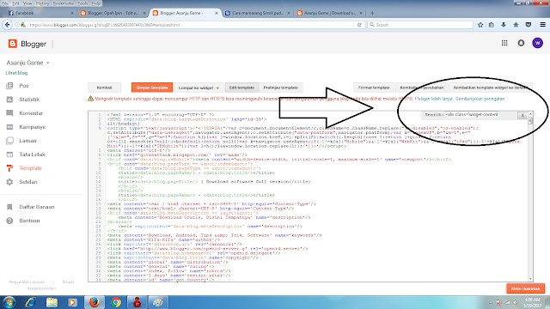Open the Pocket icon in the toolbar
Image resolution: width=550 pixels, height=309 pixels.
tap(529, 25)
